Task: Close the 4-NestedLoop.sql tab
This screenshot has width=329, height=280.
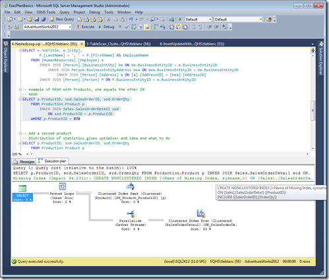Action: [82, 44]
